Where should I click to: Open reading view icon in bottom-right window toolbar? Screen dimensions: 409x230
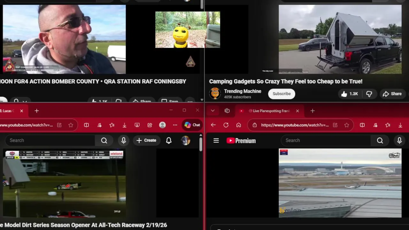[362, 125]
